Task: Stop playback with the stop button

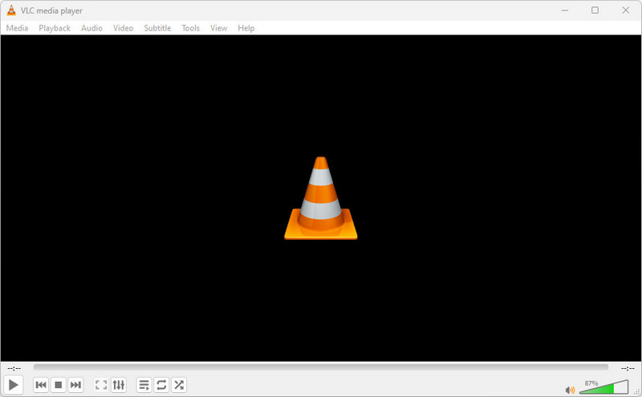Action: 58,385
